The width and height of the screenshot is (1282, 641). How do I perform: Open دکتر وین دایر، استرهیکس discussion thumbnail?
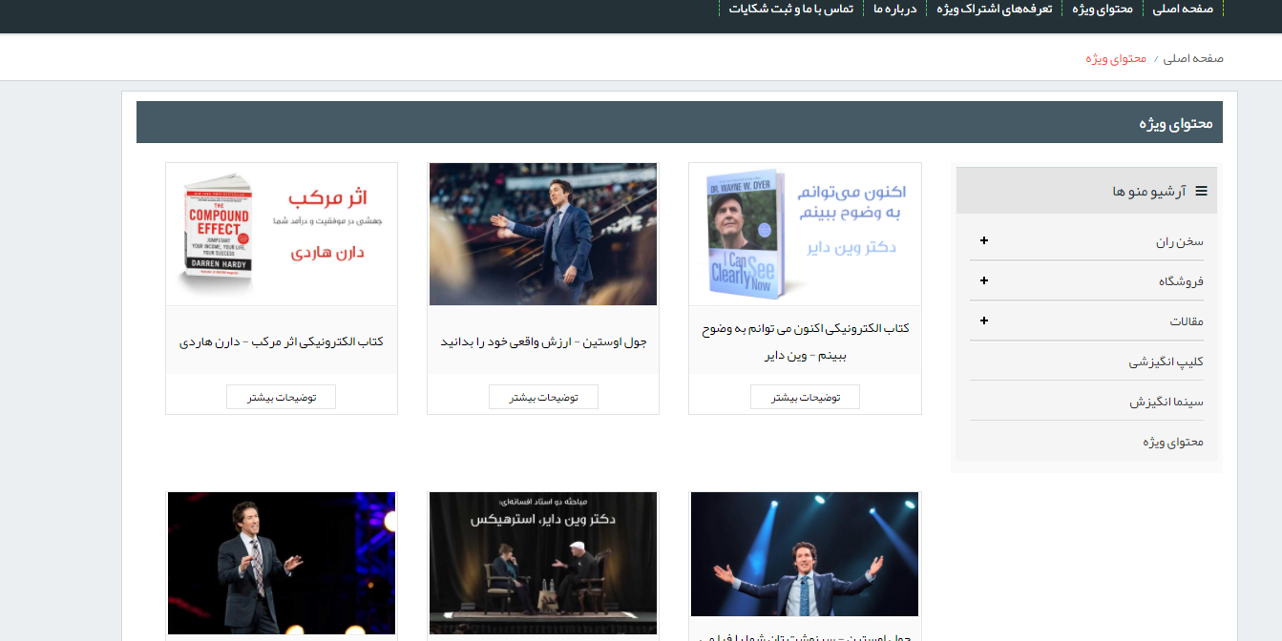(543, 563)
